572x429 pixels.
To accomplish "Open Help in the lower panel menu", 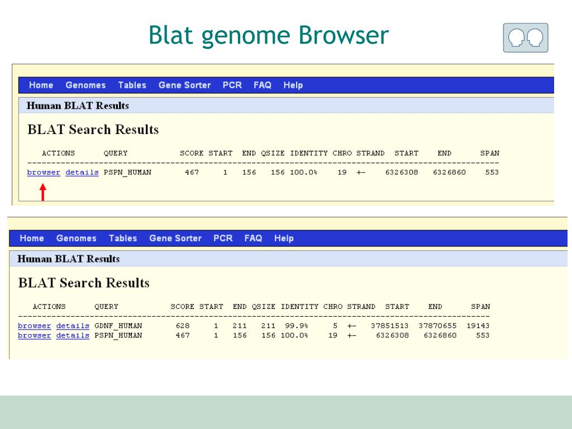I will tap(284, 238).
